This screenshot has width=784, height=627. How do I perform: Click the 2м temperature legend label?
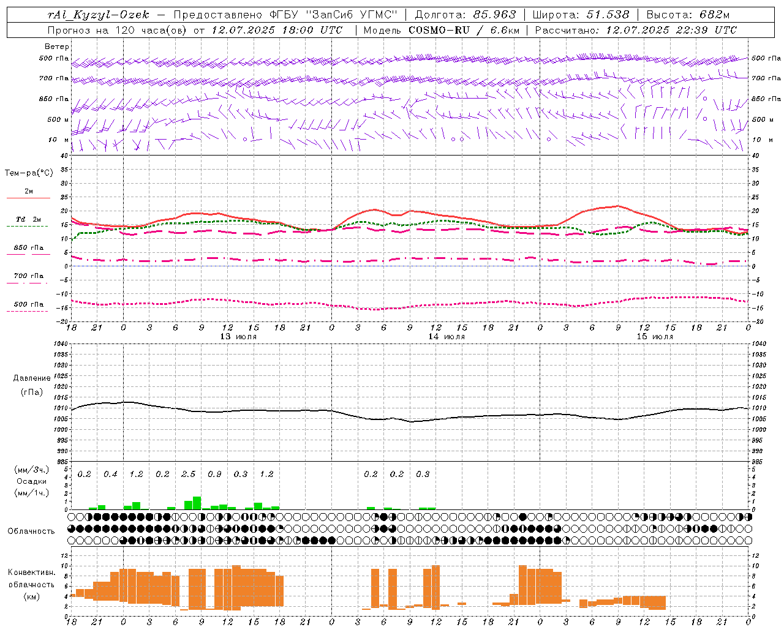tap(29, 192)
